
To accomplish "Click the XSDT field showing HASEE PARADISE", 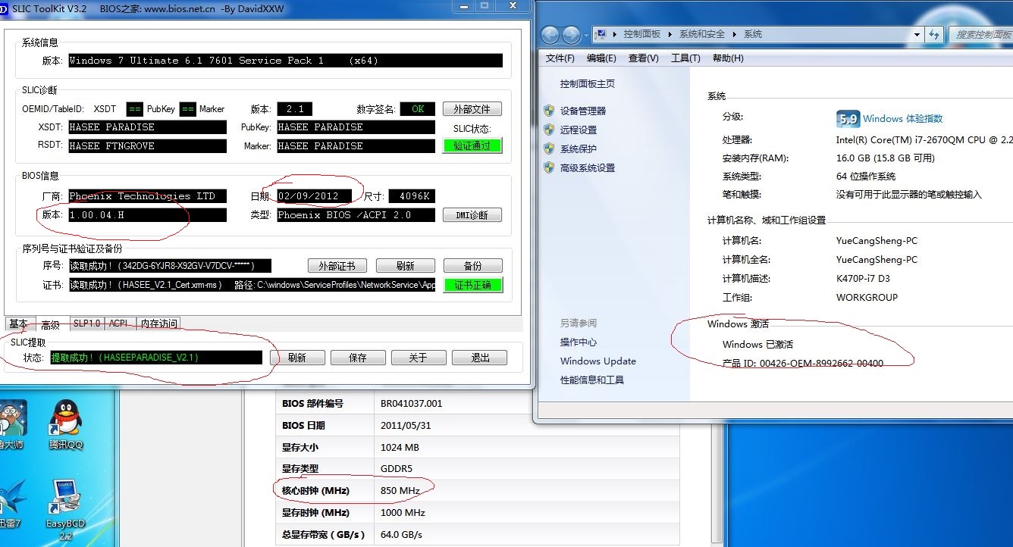I will (x=147, y=127).
